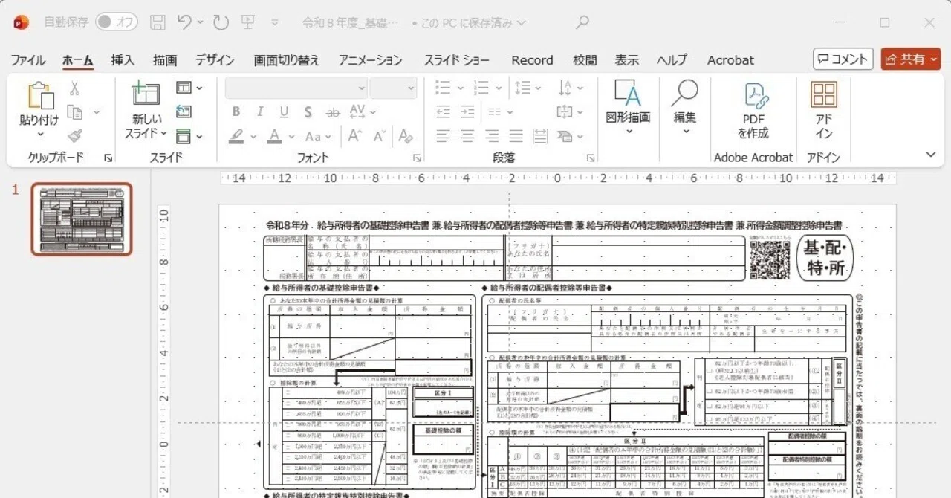Toggle the 自動保存 AutoSave switch

pos(116,22)
